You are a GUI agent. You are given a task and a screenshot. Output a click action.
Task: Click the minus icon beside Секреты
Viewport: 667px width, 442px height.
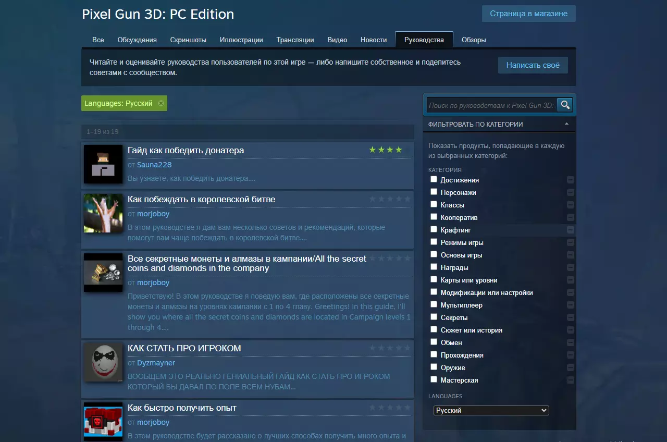point(571,317)
